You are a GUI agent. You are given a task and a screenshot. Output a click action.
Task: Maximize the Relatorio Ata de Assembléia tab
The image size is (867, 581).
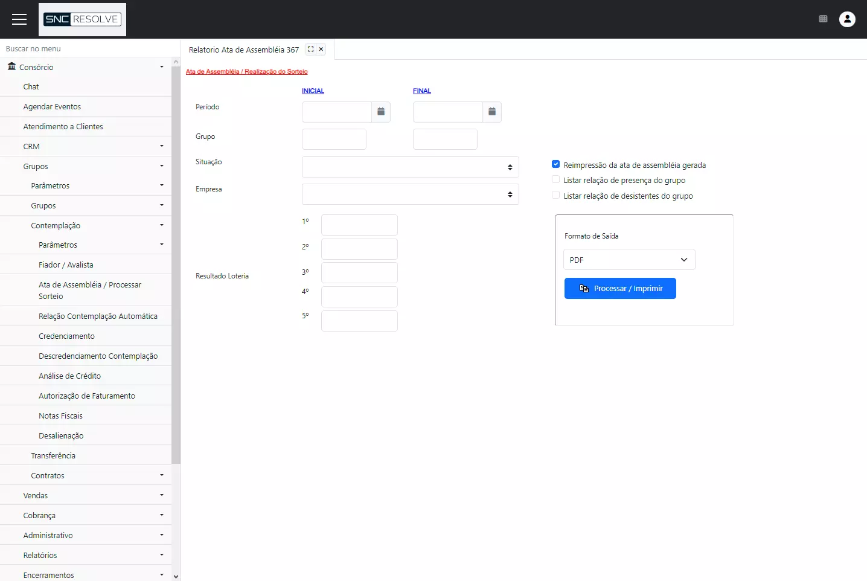(x=310, y=50)
